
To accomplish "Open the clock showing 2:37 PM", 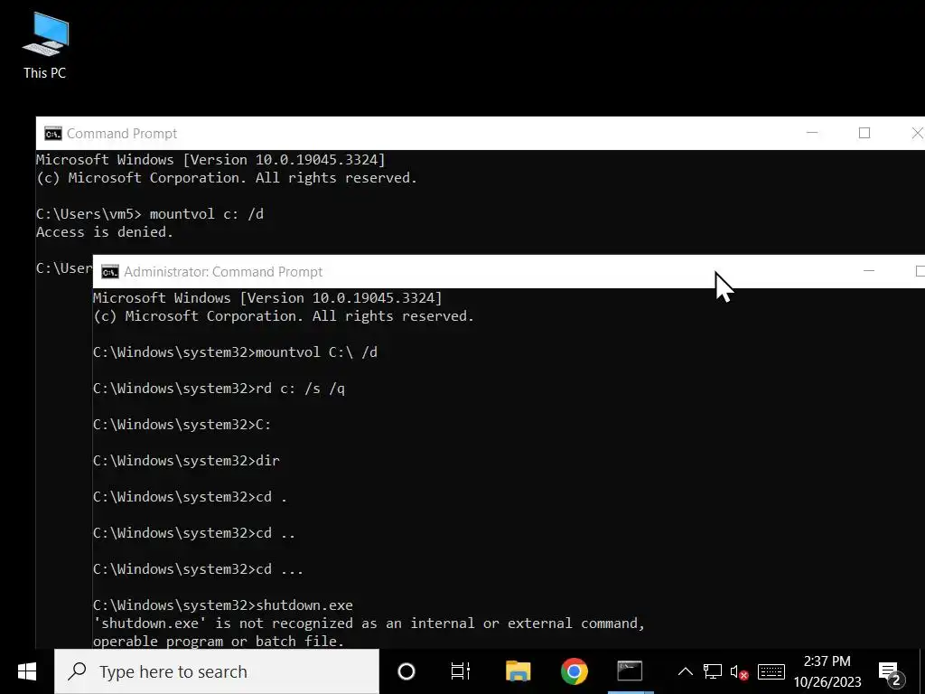I will 827,671.
